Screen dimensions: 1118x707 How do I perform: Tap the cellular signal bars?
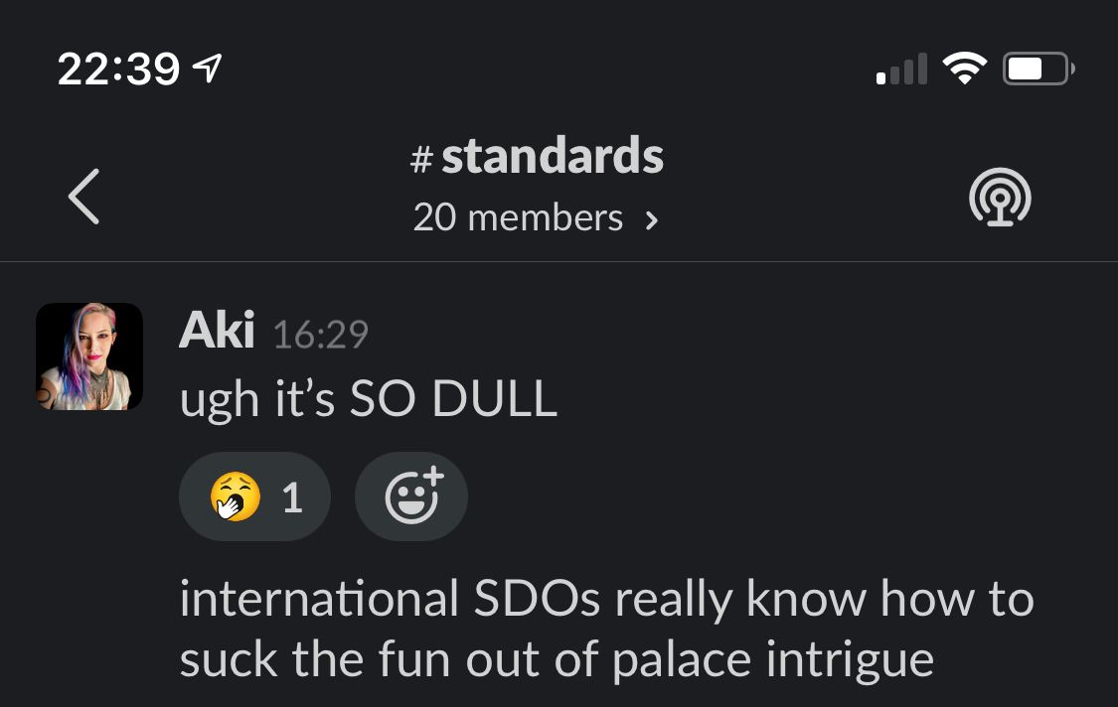point(902,70)
